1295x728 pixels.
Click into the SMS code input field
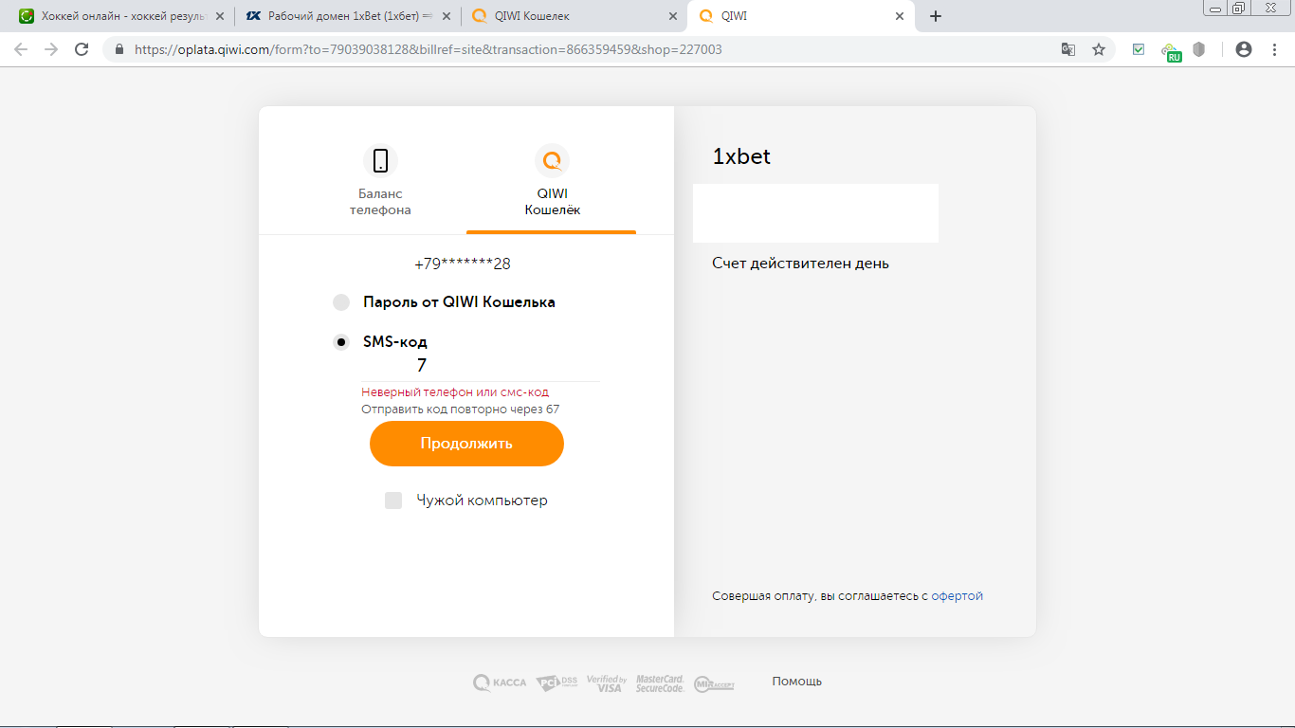(x=479, y=366)
